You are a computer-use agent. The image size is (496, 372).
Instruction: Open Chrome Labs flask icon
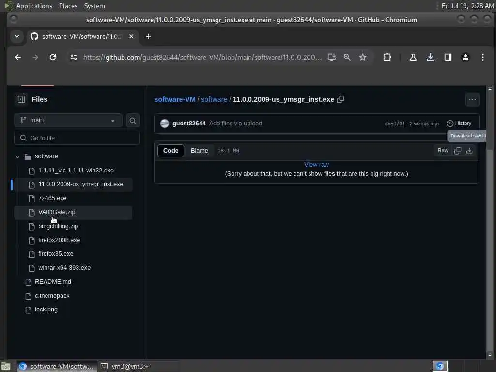[413, 57]
